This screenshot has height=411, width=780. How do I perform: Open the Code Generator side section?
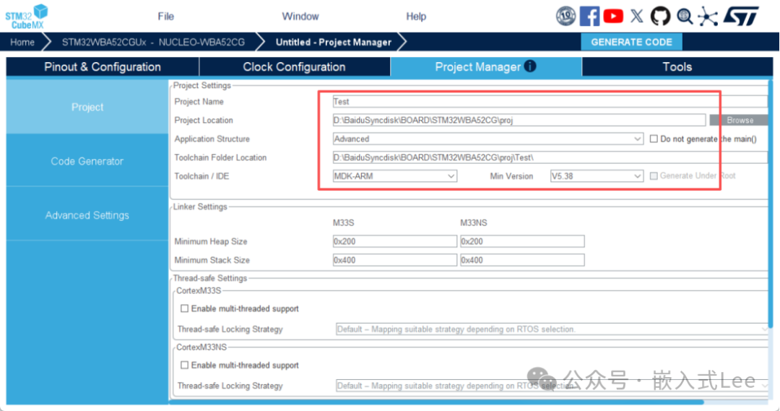click(x=87, y=161)
